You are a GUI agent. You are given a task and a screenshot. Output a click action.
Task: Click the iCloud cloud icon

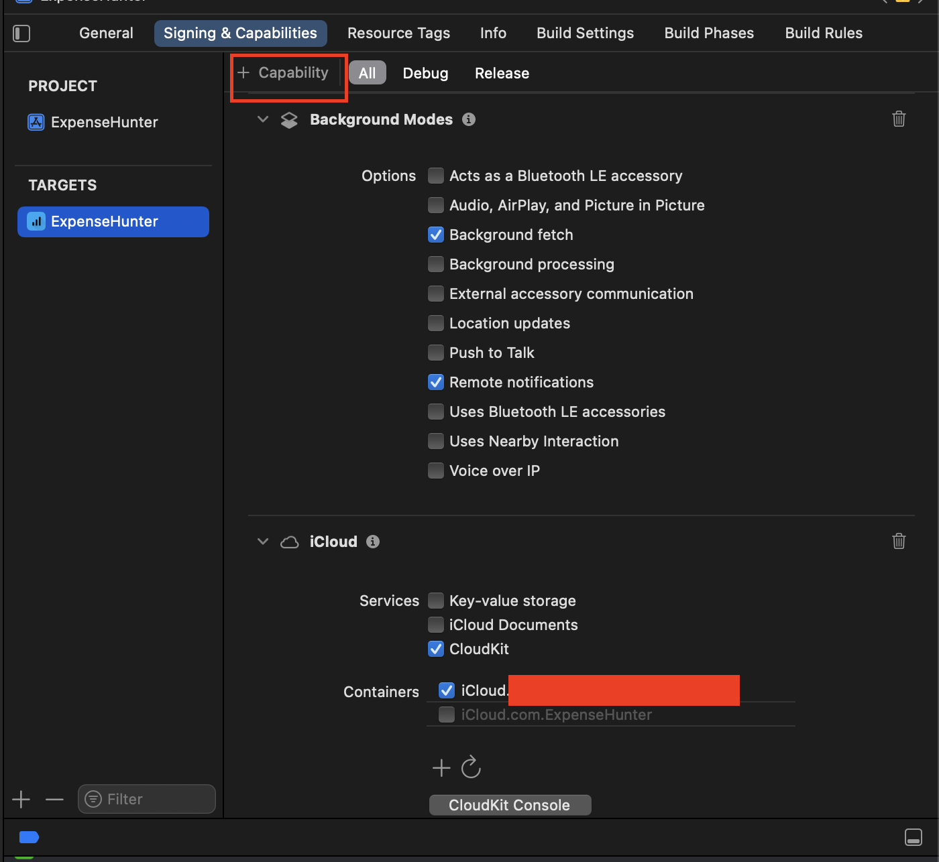(289, 542)
